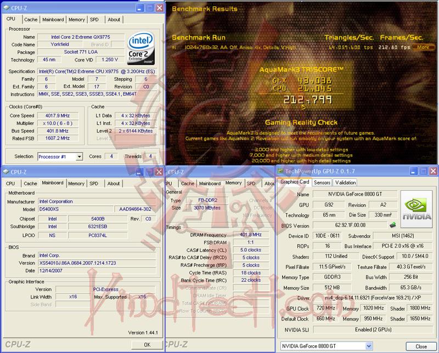Click the More button in AquaMark results
Screen dimensions: 439x353
[x=423, y=47]
